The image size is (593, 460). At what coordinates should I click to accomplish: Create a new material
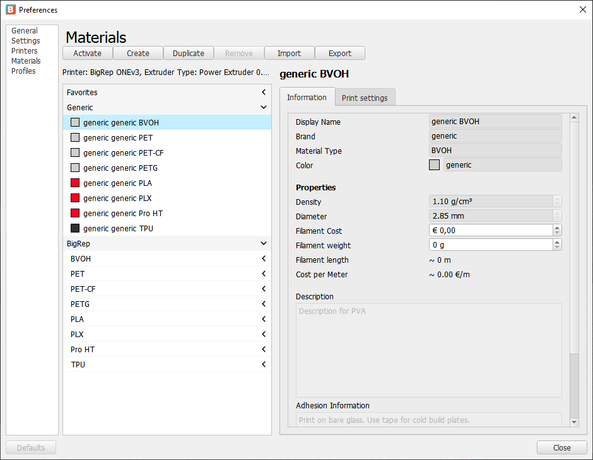pos(138,54)
